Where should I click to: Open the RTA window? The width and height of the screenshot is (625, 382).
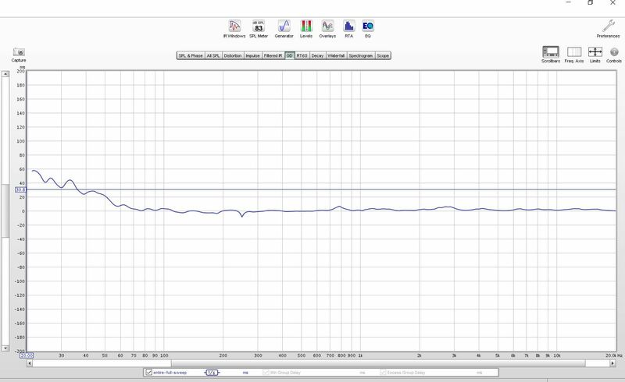(348, 29)
